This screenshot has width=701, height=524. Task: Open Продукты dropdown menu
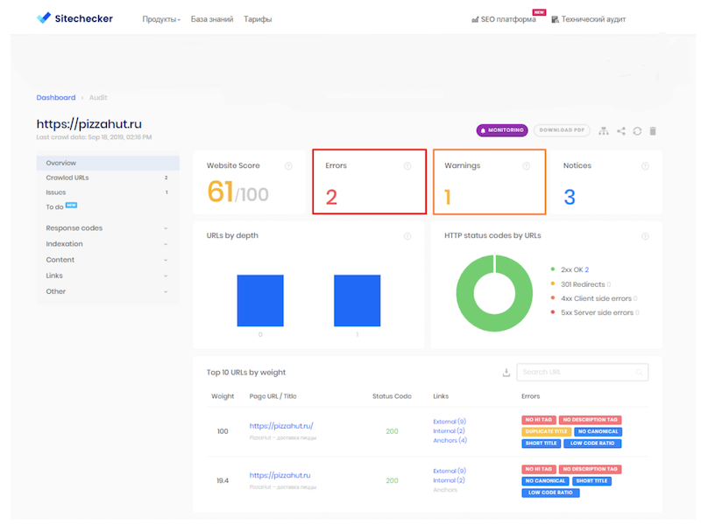coord(161,19)
